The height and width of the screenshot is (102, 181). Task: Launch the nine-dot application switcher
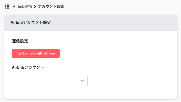click(7, 7)
